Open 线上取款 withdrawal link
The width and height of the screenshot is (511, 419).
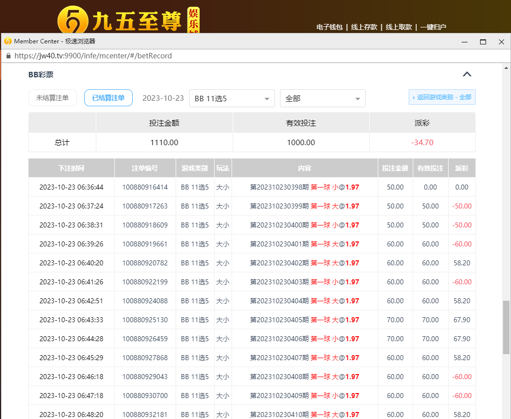pos(399,27)
